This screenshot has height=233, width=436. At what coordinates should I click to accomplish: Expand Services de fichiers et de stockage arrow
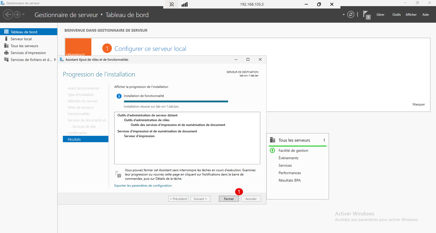point(55,60)
